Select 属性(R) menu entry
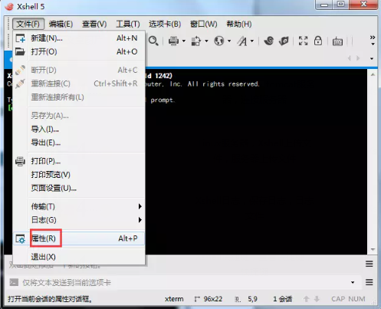This screenshot has width=381, height=309. pos(79,238)
